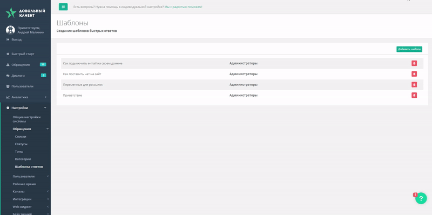The image size is (432, 215).
Task: Open the Типы settings page
Action: click(19, 152)
